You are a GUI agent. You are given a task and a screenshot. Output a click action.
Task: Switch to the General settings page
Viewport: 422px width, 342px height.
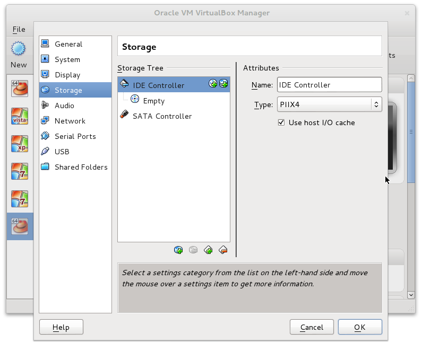[x=68, y=44]
